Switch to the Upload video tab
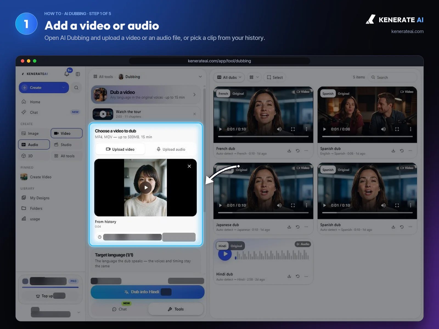Image resolution: width=439 pixels, height=329 pixels. point(120,149)
